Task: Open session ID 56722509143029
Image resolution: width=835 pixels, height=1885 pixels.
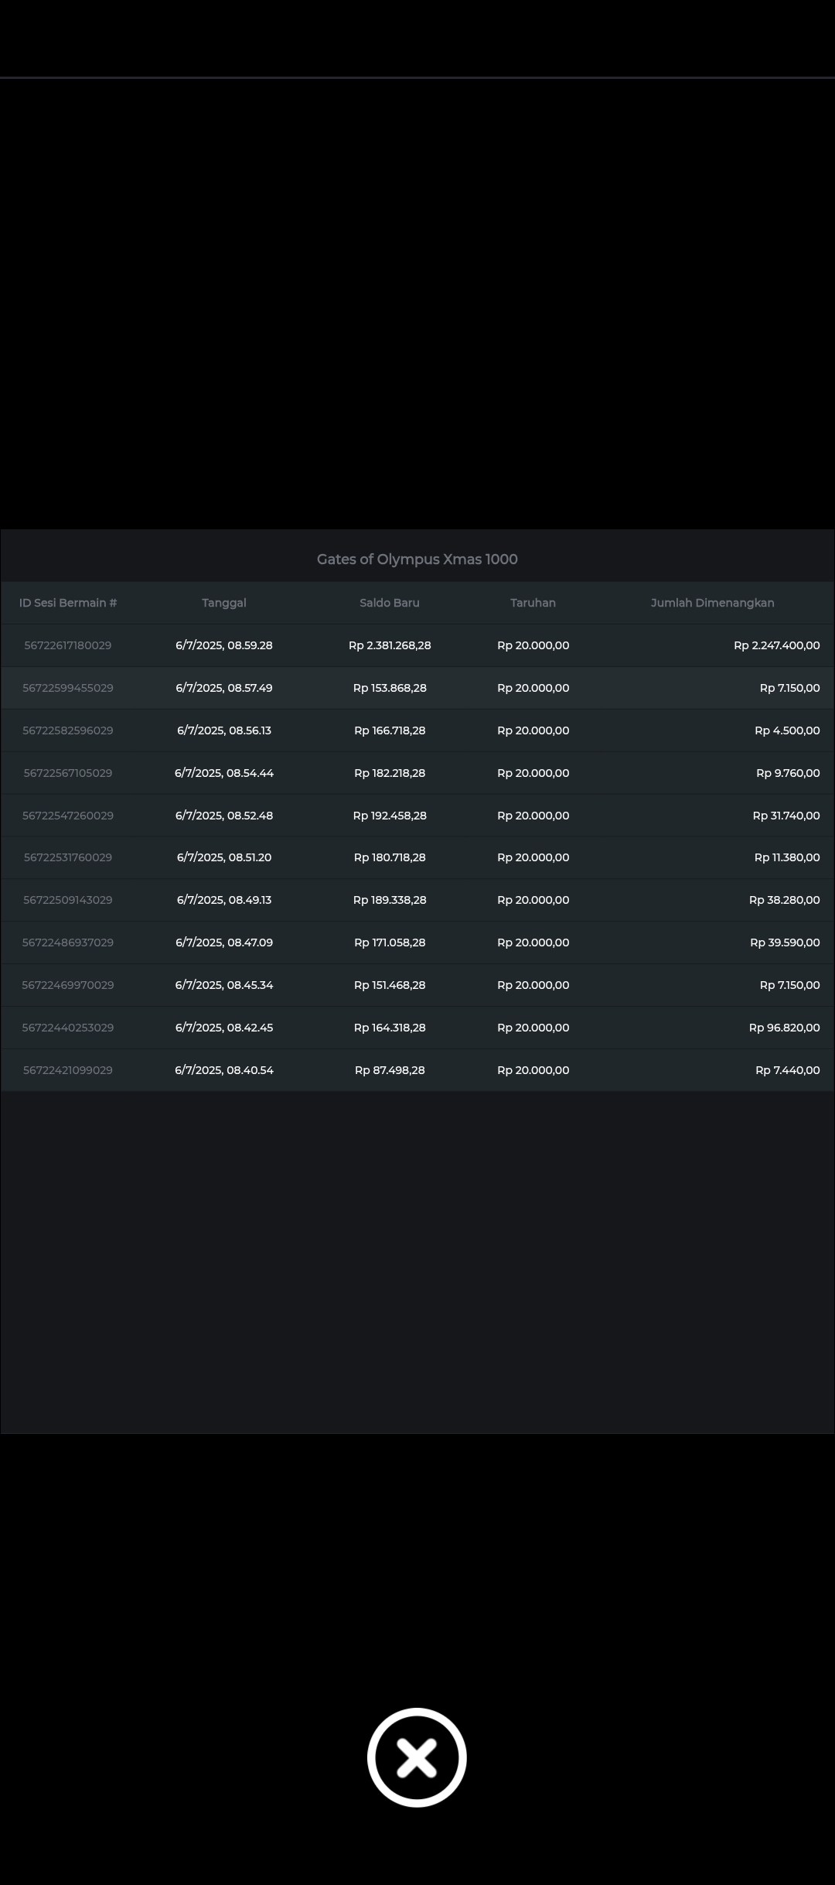Action: coord(68,900)
